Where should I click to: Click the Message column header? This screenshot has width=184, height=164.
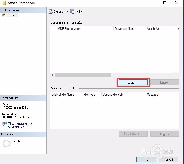point(162,95)
